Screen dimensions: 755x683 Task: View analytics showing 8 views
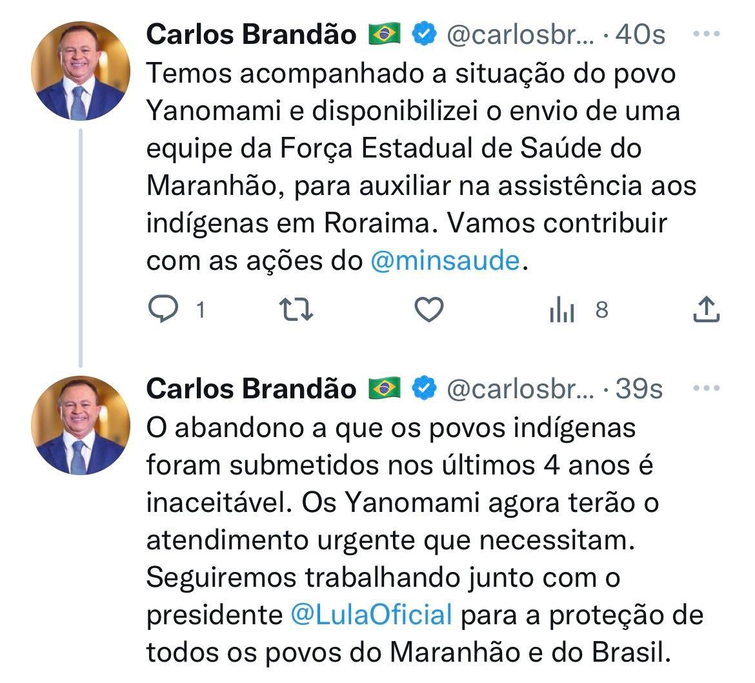(563, 311)
